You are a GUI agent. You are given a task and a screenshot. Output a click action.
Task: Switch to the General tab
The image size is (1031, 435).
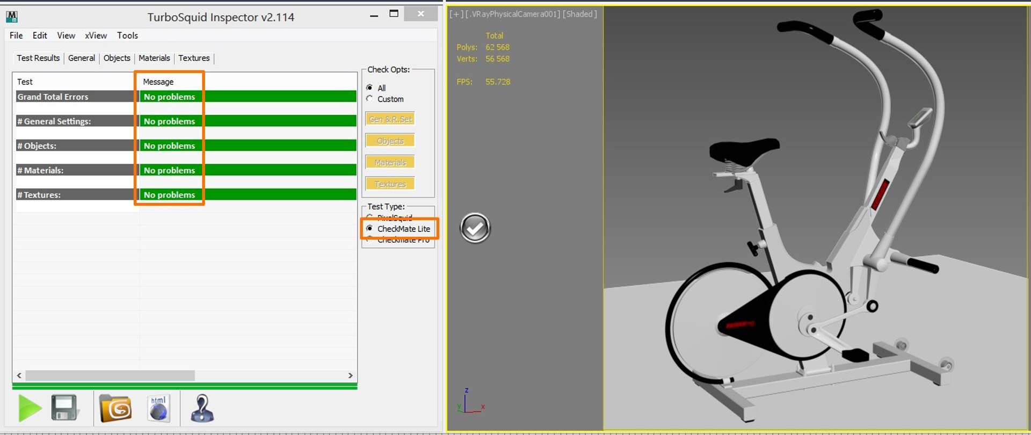[x=82, y=58]
